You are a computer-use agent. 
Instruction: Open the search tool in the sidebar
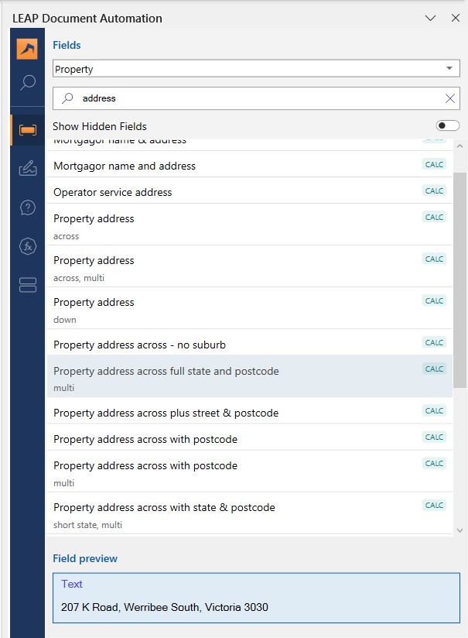pyautogui.click(x=27, y=82)
